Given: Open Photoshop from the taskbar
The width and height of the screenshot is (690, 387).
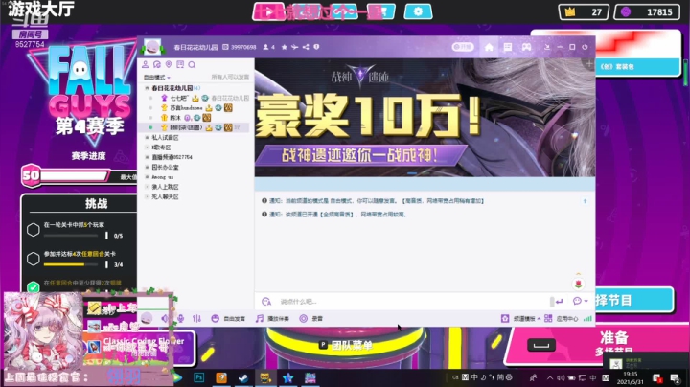Looking at the screenshot, I should tap(199, 377).
